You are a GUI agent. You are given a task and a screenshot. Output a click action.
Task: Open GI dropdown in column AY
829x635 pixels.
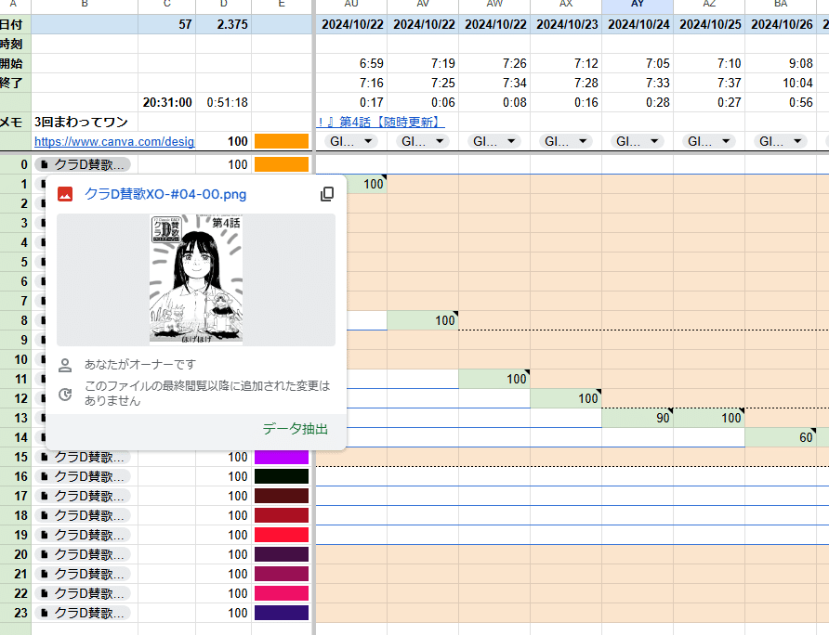coord(638,142)
